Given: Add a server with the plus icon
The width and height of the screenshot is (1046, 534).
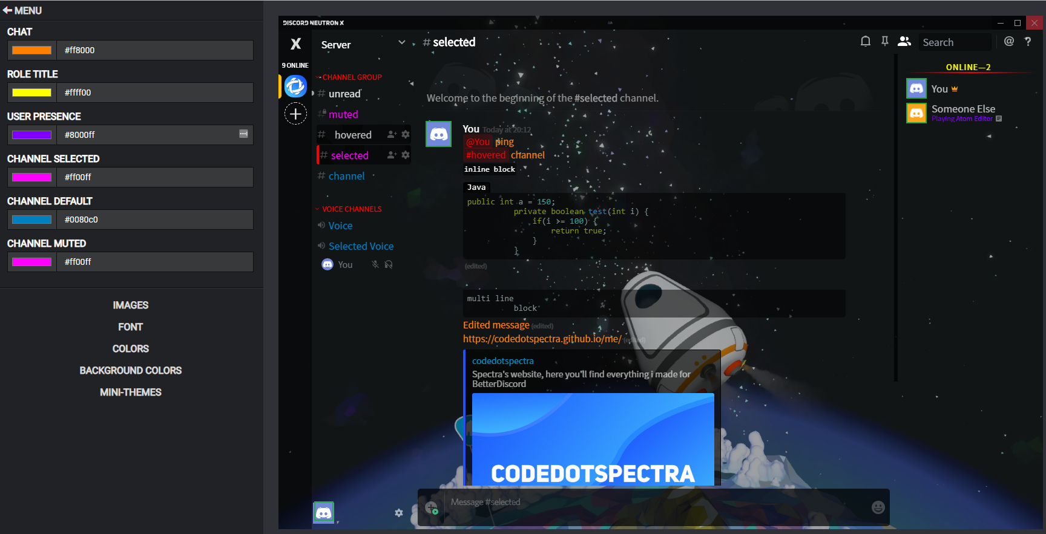Looking at the screenshot, I should [x=295, y=114].
